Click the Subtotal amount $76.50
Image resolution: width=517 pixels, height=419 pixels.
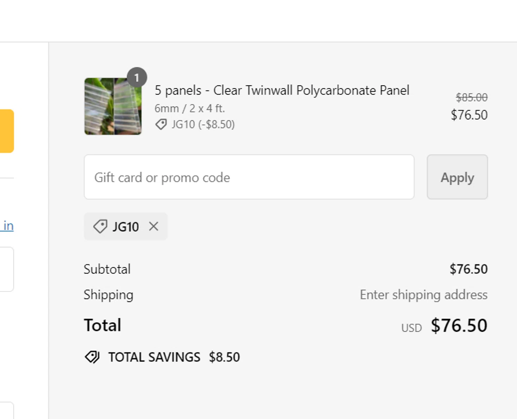click(x=468, y=269)
